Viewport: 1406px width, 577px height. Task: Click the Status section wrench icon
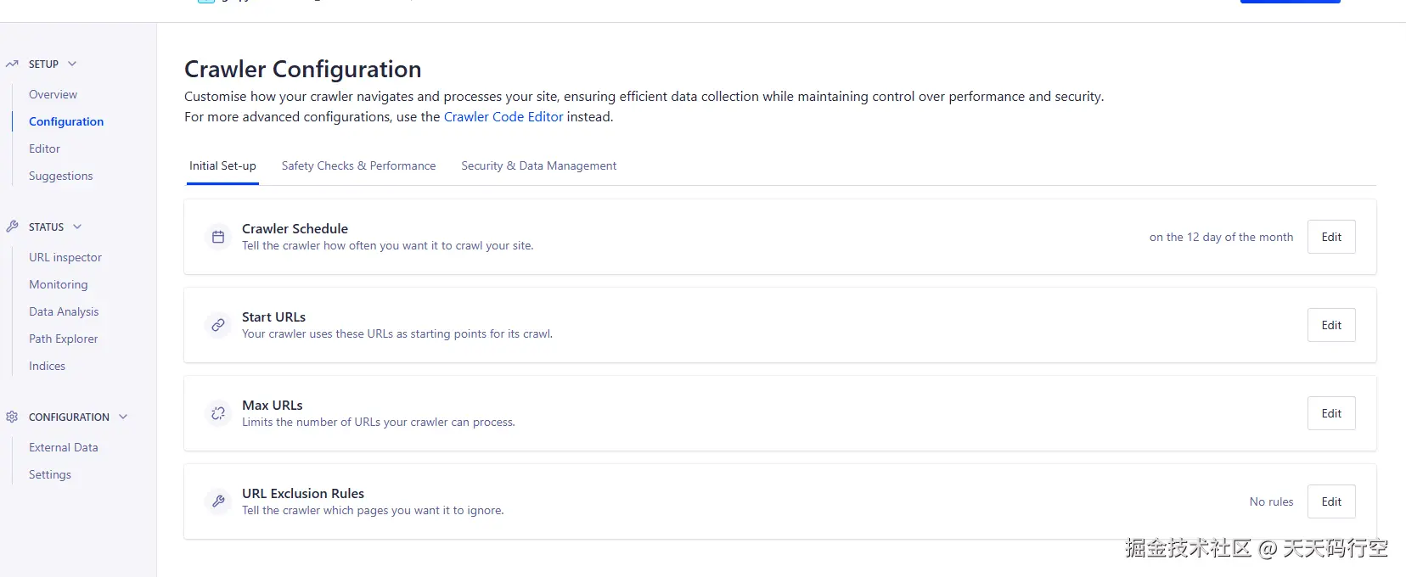tap(12, 227)
